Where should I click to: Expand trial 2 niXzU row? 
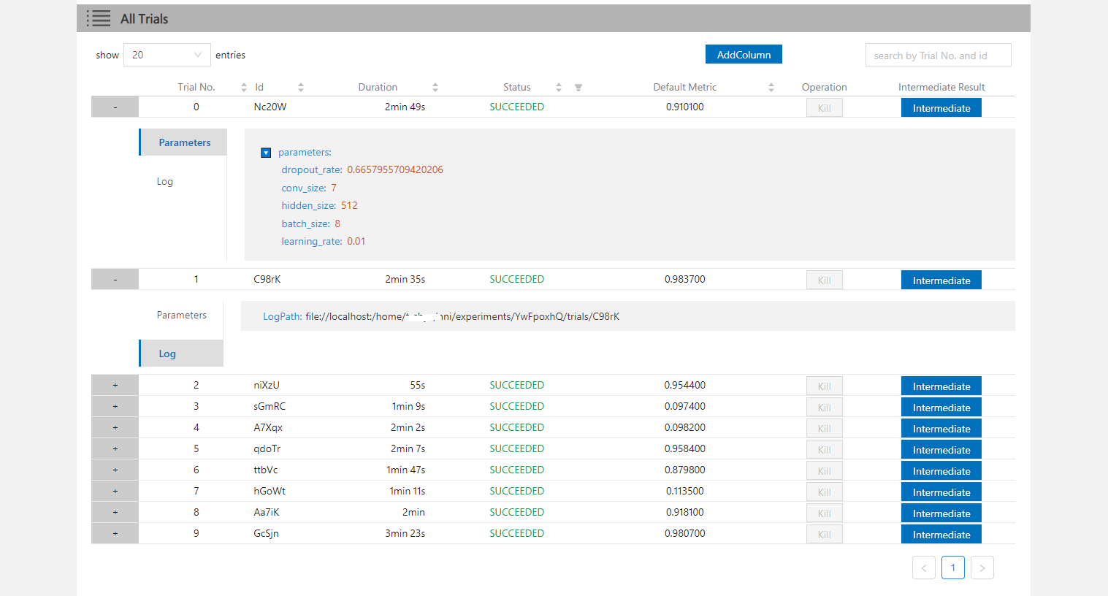click(x=115, y=386)
